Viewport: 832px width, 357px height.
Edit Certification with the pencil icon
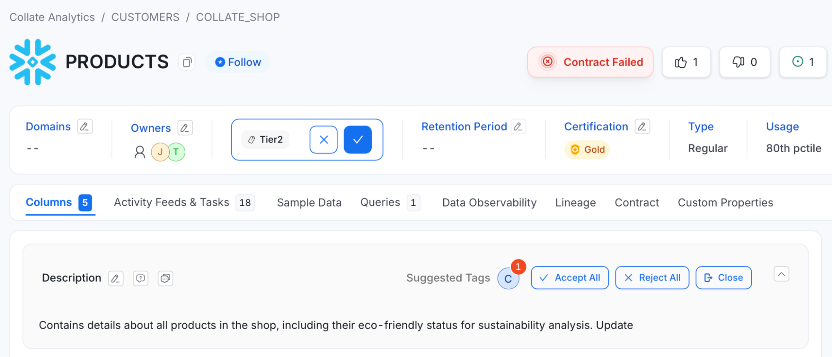coord(642,126)
